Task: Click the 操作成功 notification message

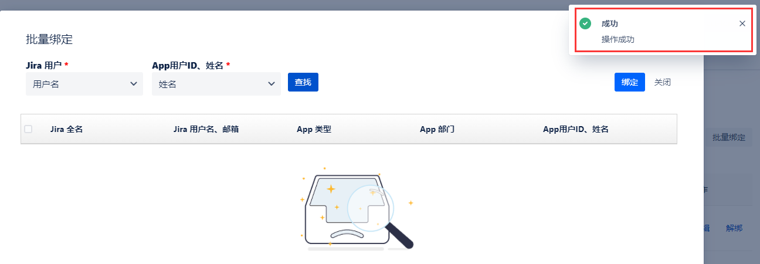Action: pos(618,40)
